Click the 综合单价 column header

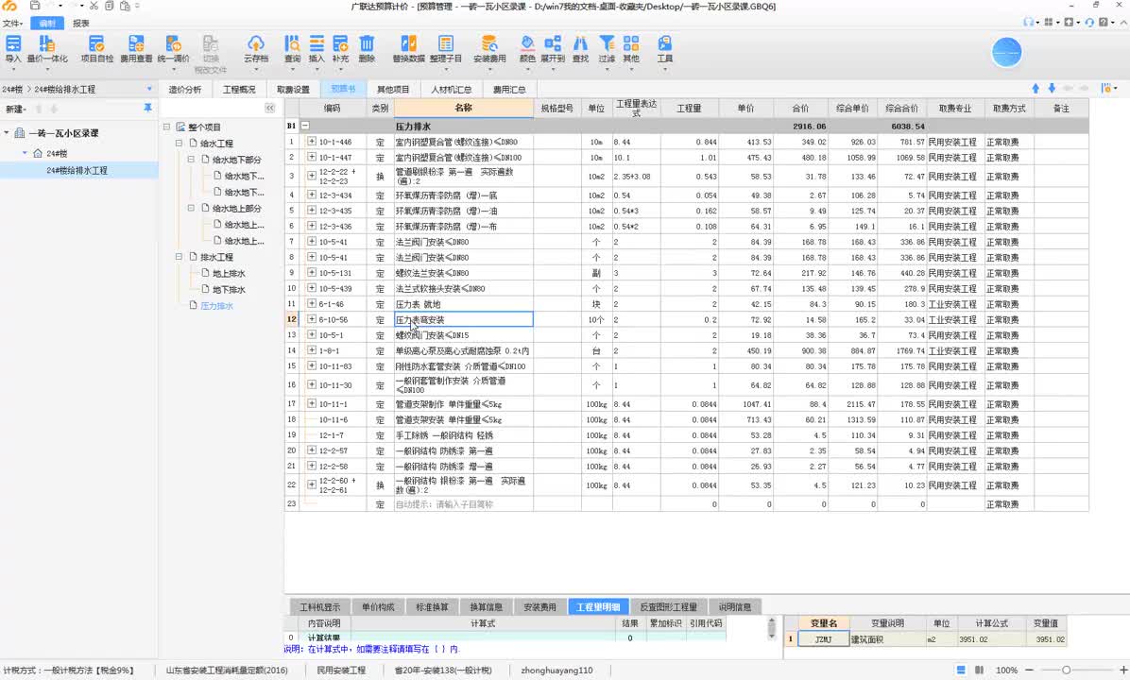coord(852,108)
